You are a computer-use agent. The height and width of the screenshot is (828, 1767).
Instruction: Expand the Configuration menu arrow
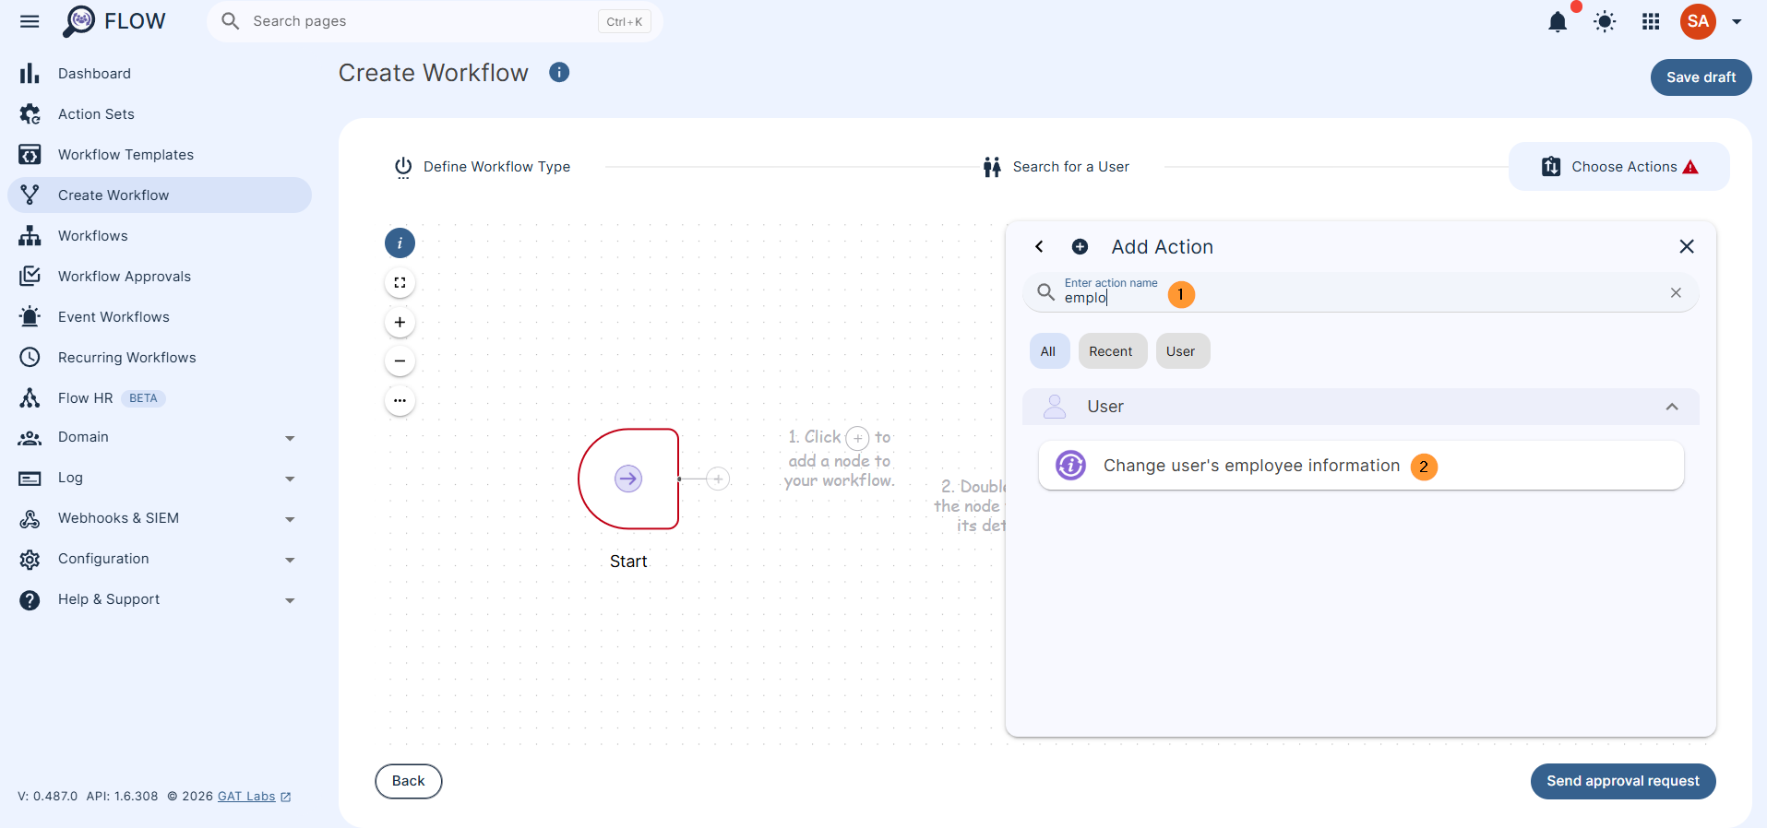[290, 560]
